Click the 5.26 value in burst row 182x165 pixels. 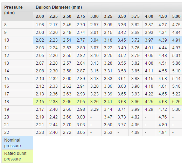click(176, 102)
